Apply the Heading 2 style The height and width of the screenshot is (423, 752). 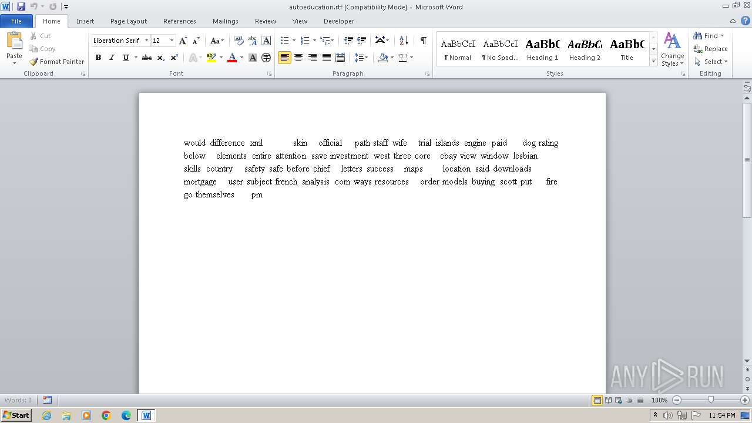[x=585, y=49]
